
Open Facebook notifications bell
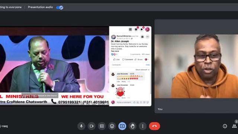tap(142, 29)
